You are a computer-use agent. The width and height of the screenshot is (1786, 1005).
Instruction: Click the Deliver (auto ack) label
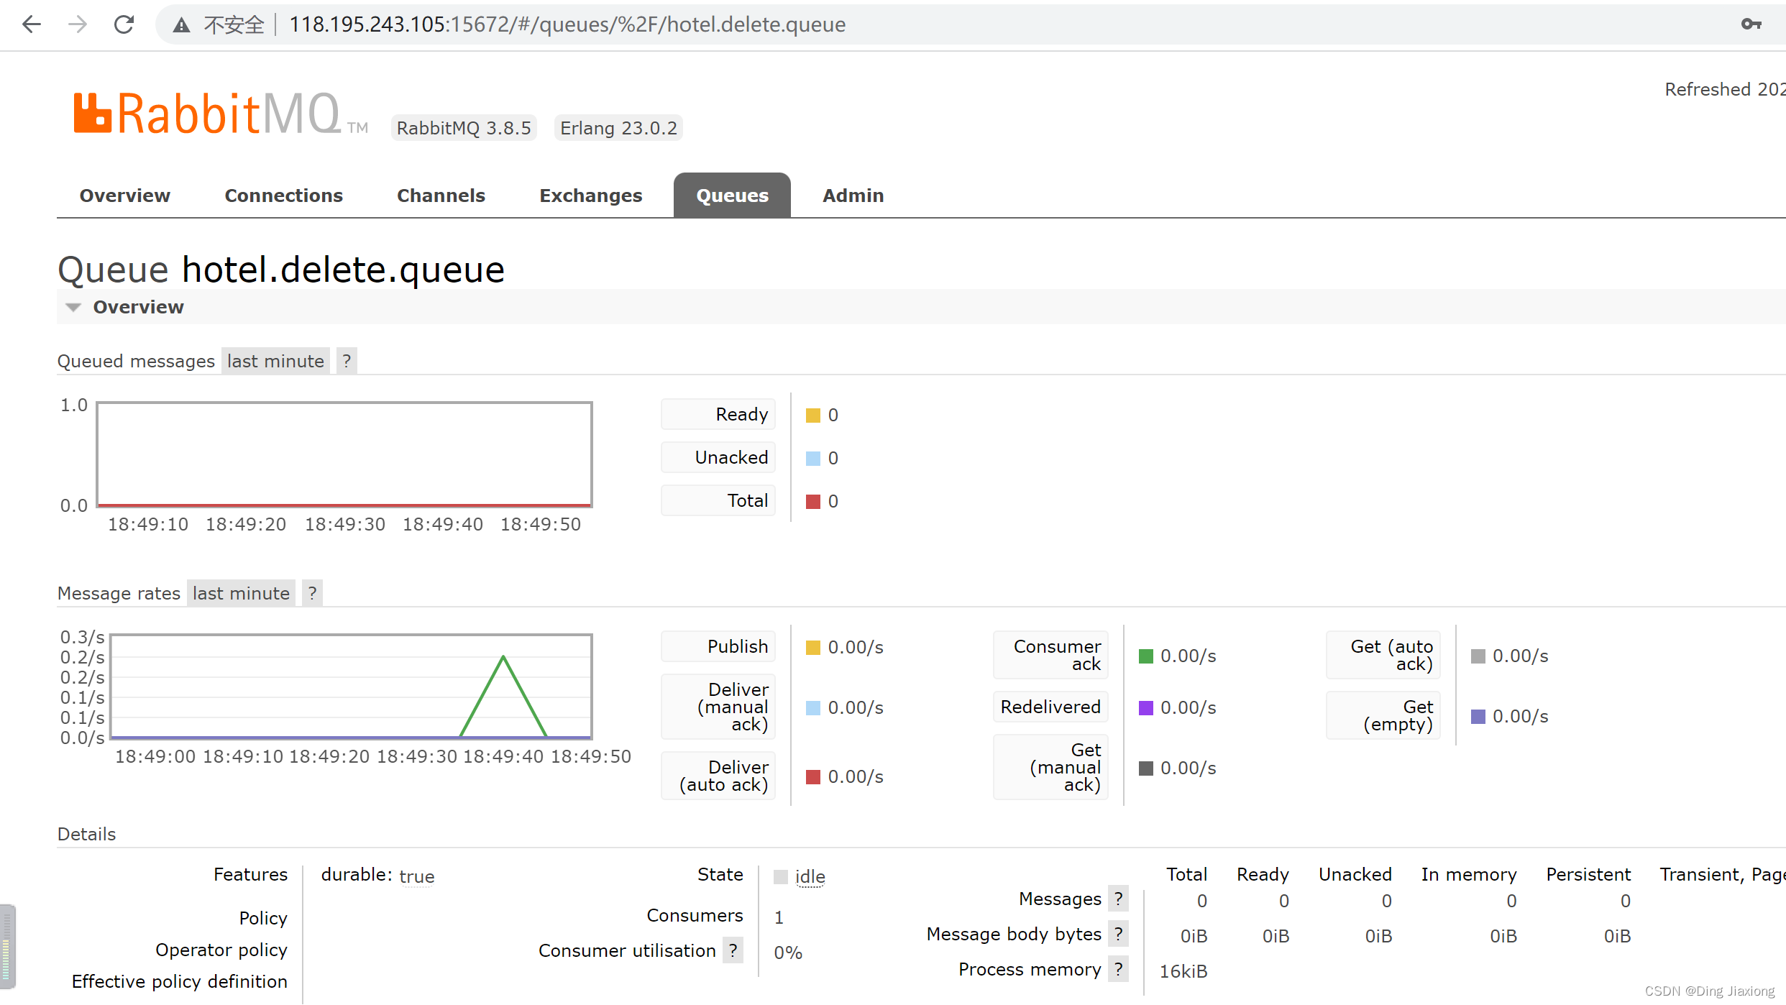tap(718, 776)
